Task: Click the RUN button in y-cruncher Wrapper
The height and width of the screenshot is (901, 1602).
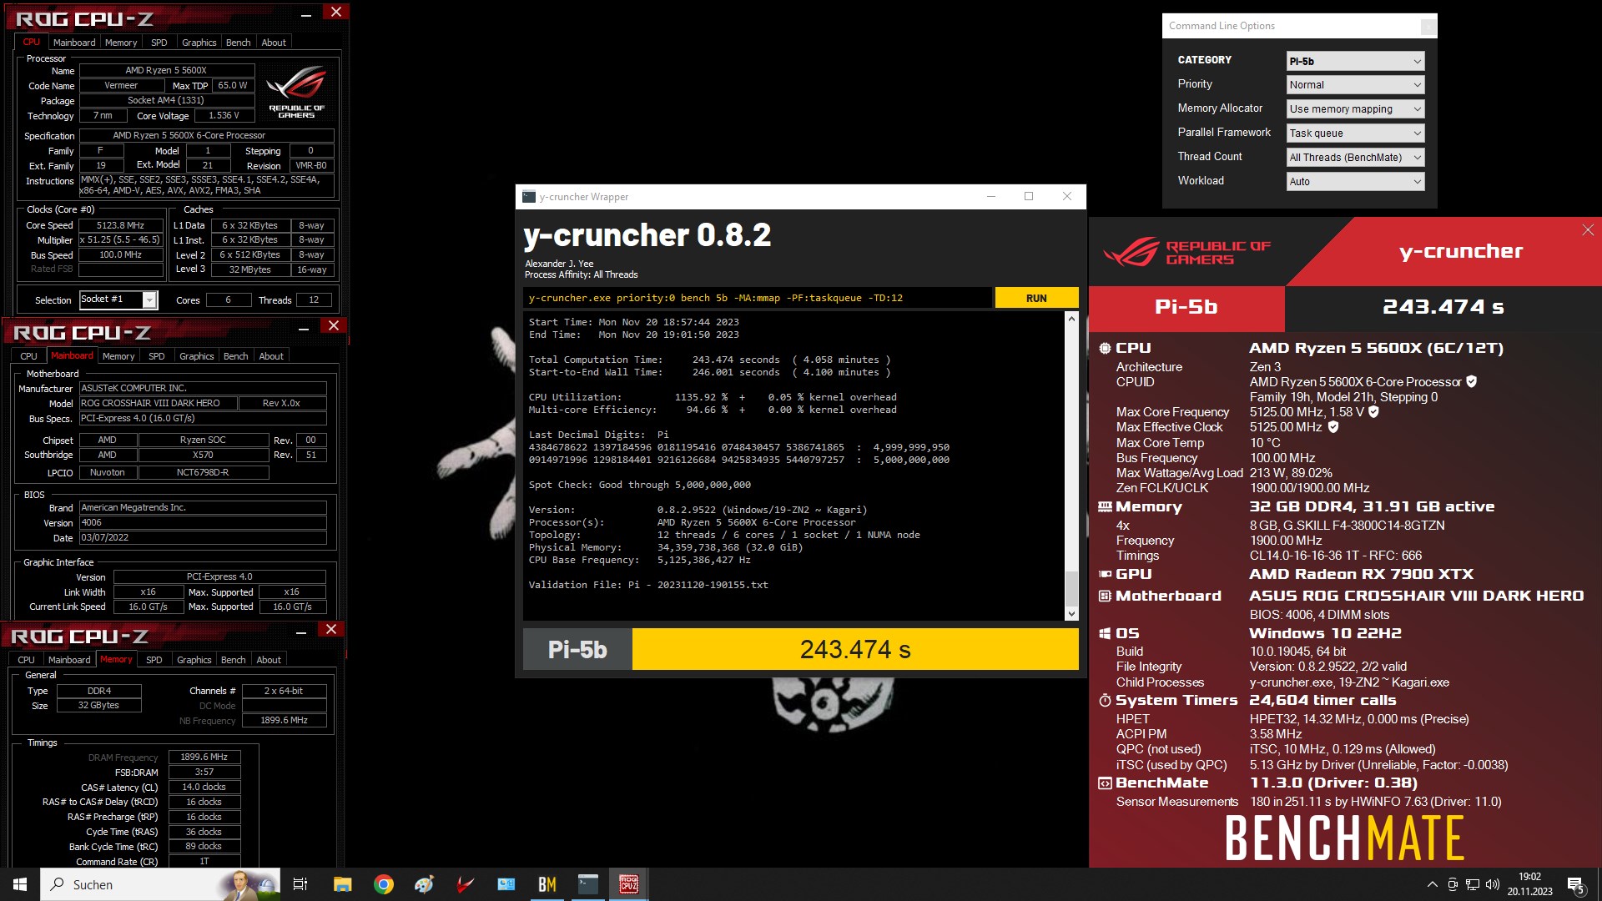Action: pos(1036,298)
